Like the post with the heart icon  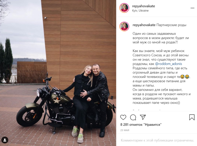(x=123, y=117)
